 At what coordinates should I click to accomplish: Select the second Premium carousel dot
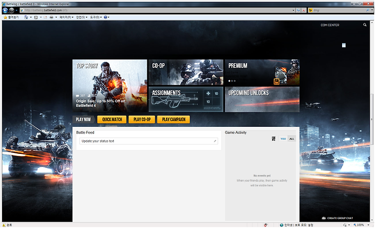coord(232,81)
